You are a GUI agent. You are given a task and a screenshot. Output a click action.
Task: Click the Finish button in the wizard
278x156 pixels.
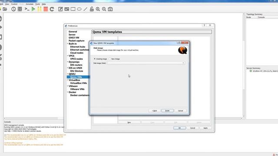click(167, 110)
